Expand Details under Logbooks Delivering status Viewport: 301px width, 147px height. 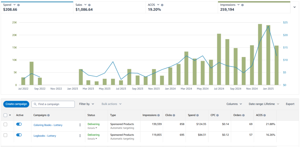coord(92,139)
